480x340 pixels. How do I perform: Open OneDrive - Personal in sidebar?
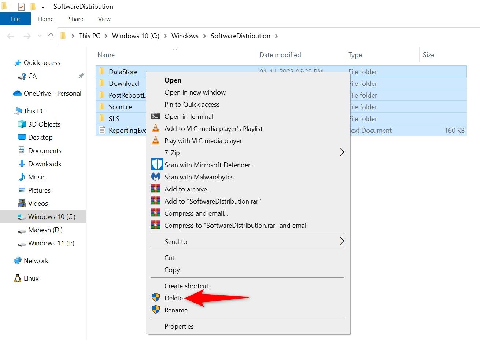coord(52,94)
